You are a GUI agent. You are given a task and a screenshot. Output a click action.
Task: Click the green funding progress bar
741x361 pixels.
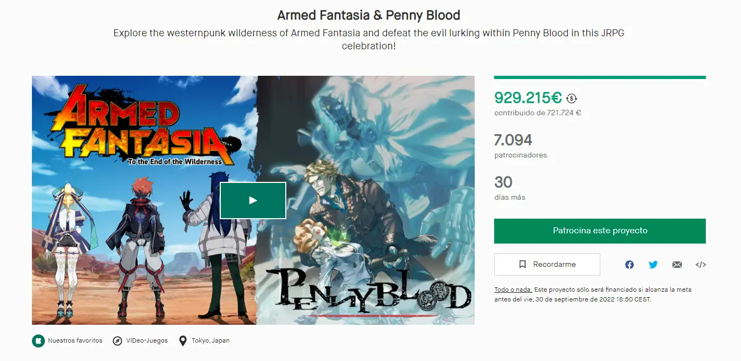point(600,77)
